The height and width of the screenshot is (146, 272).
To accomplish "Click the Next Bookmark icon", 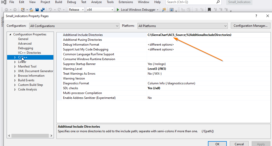I will point(221,10).
